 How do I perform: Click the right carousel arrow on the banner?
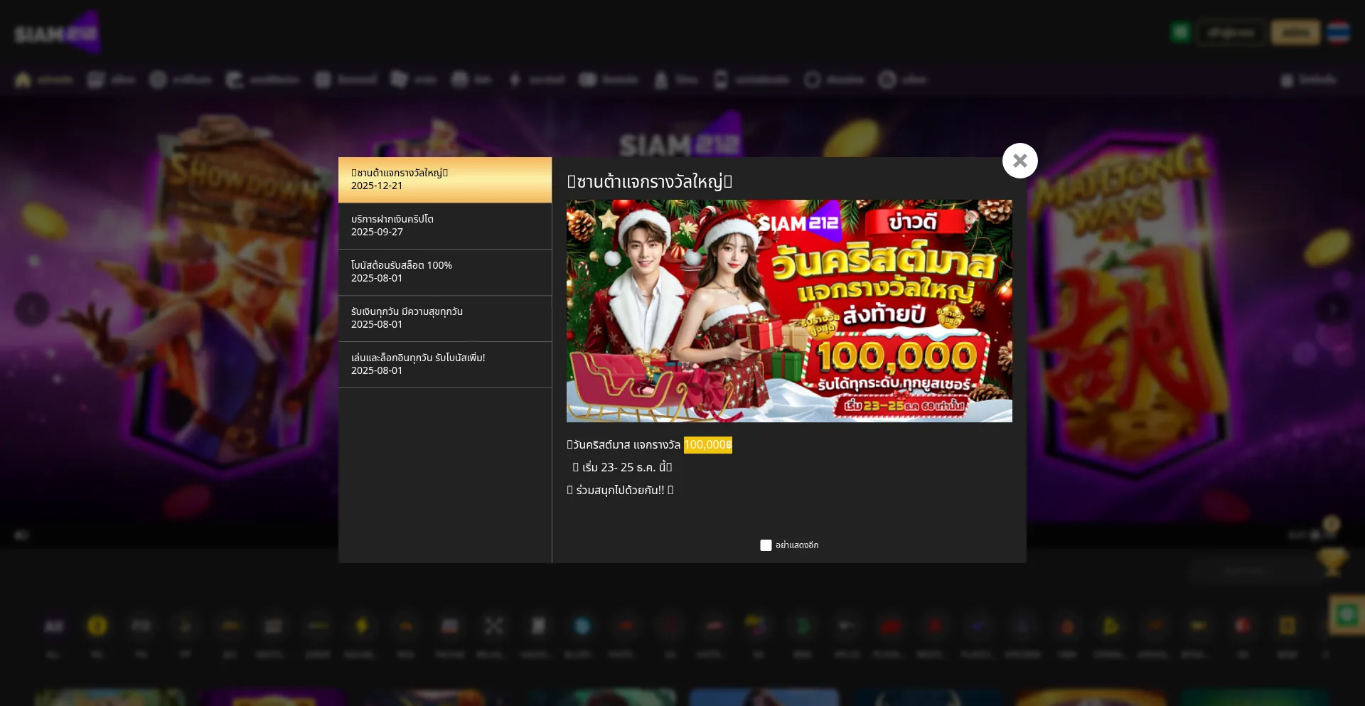pyautogui.click(x=1333, y=310)
